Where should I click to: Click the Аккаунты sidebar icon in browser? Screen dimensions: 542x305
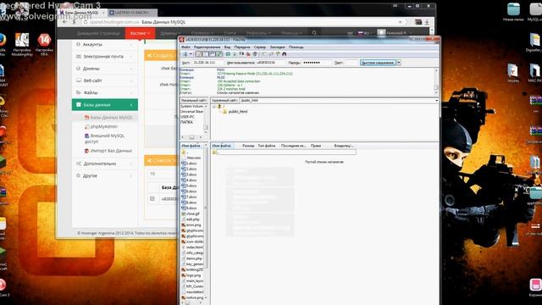point(78,44)
